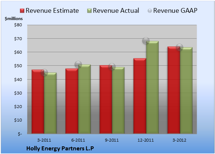Select the red estimate bar for 9-2011
215x154 pixels.
pyautogui.click(x=106, y=100)
